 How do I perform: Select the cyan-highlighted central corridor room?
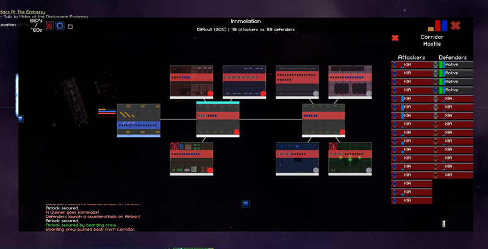pos(218,119)
